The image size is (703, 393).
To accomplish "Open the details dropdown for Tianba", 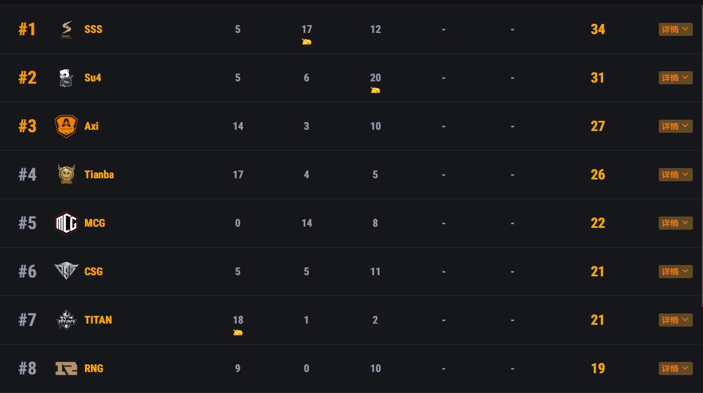I will pos(676,175).
